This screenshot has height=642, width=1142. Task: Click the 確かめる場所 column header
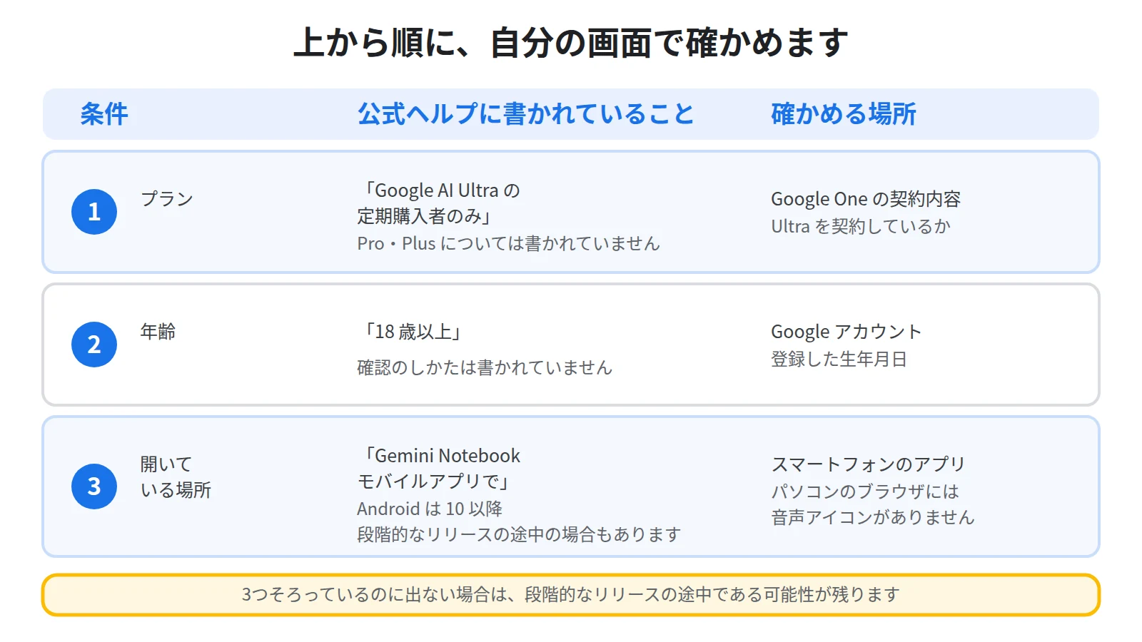click(x=844, y=114)
